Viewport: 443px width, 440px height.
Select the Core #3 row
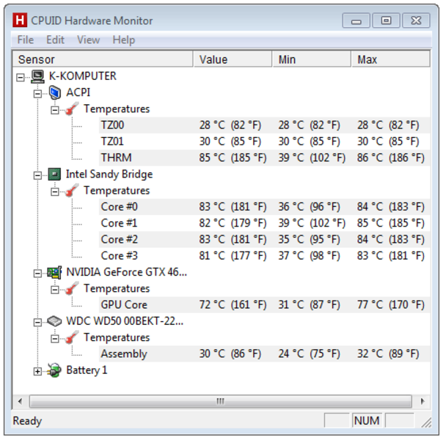coord(264,256)
